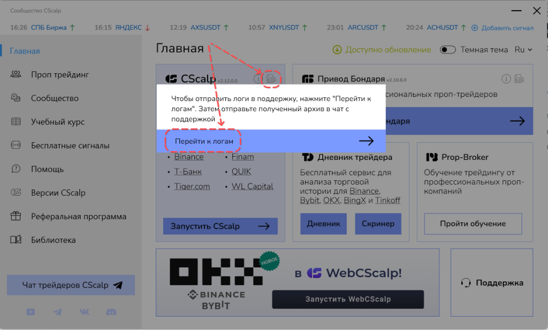Open CScalp logs icon in CScalp card
This screenshot has height=330, width=548.
pos(271,79)
